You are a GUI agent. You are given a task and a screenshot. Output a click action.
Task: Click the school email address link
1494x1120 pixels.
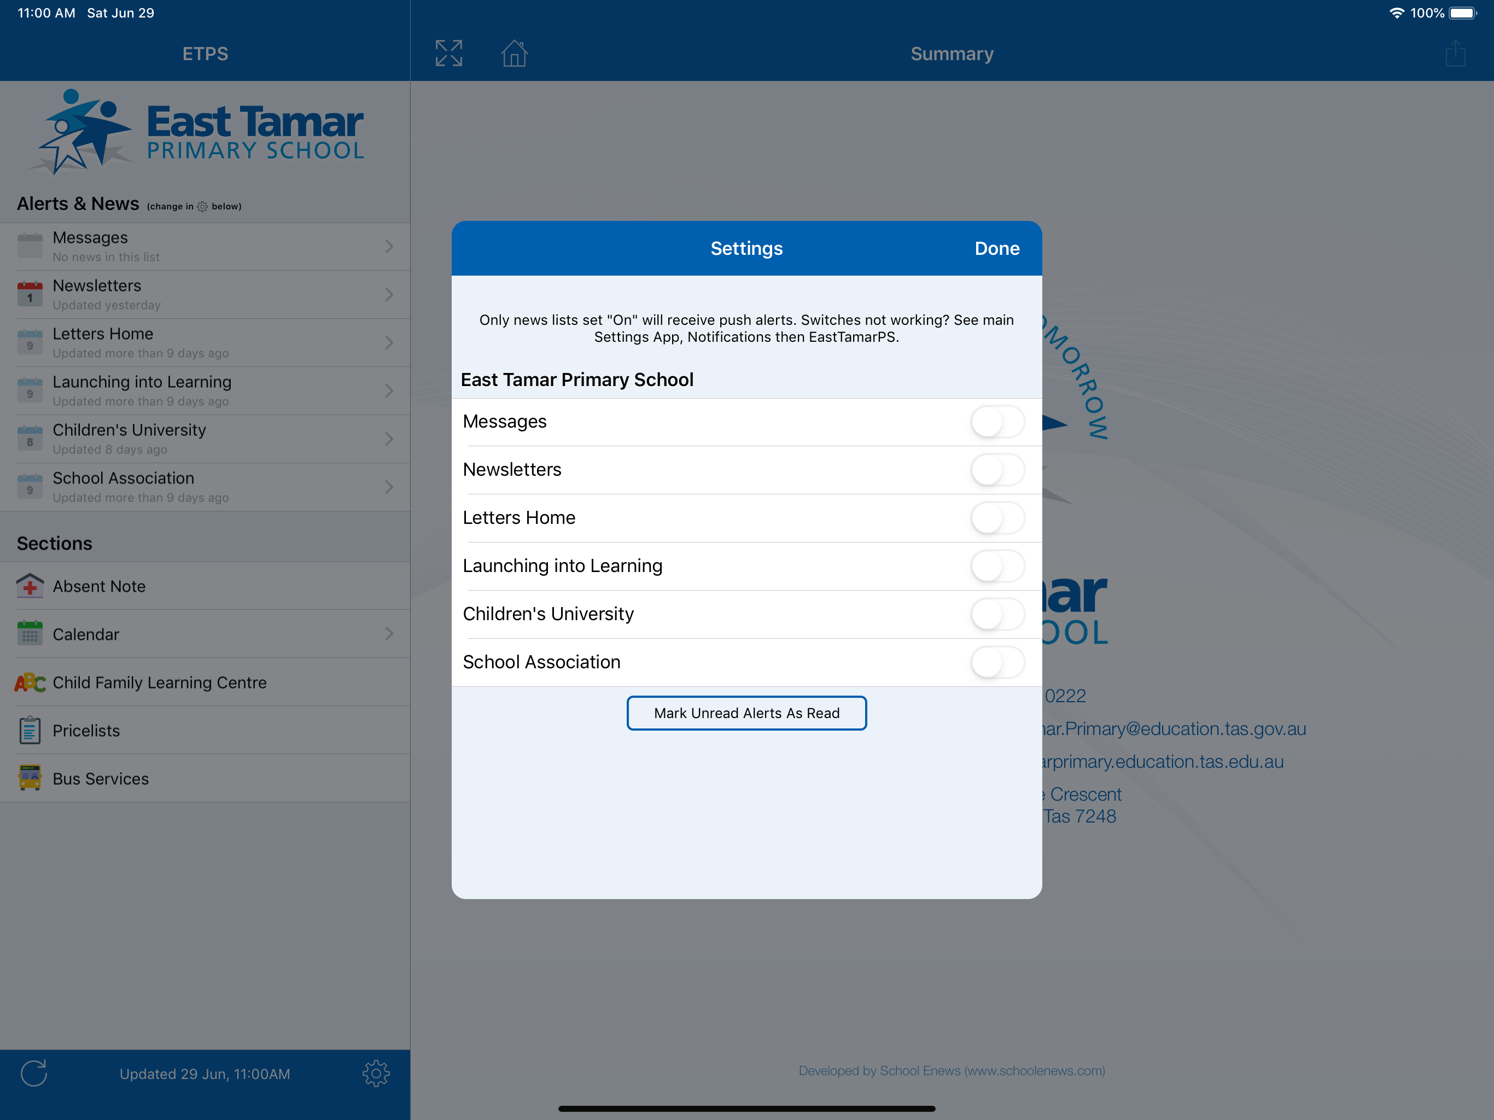(1174, 729)
